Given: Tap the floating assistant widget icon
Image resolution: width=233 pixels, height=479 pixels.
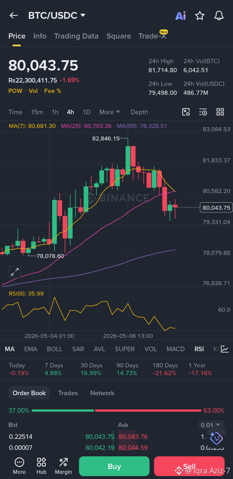Looking at the screenshot, I should (216, 438).
